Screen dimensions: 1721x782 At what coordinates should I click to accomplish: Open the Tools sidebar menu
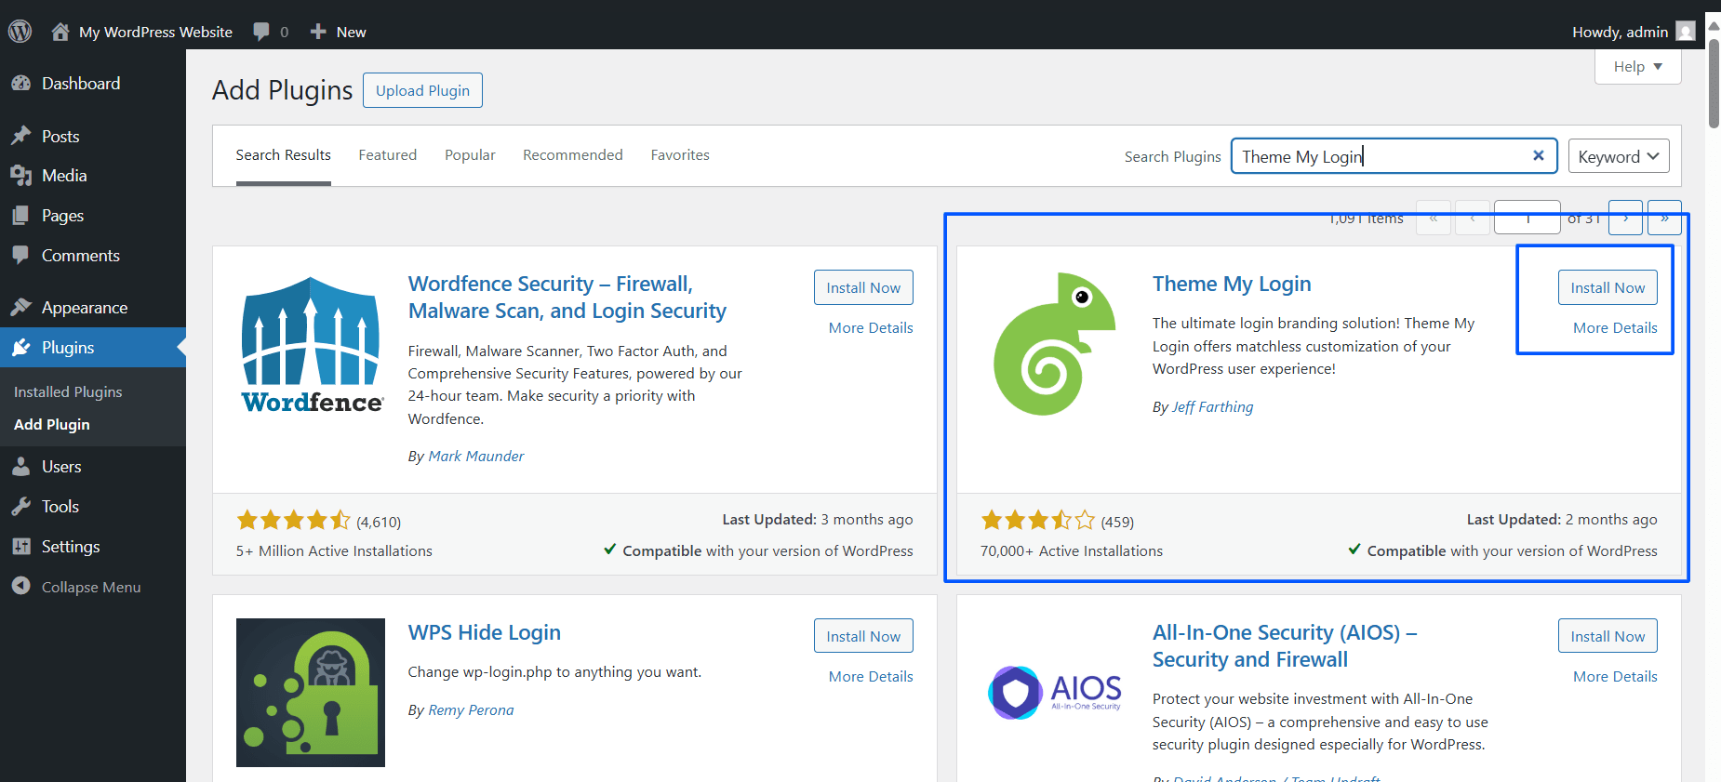pos(93,507)
